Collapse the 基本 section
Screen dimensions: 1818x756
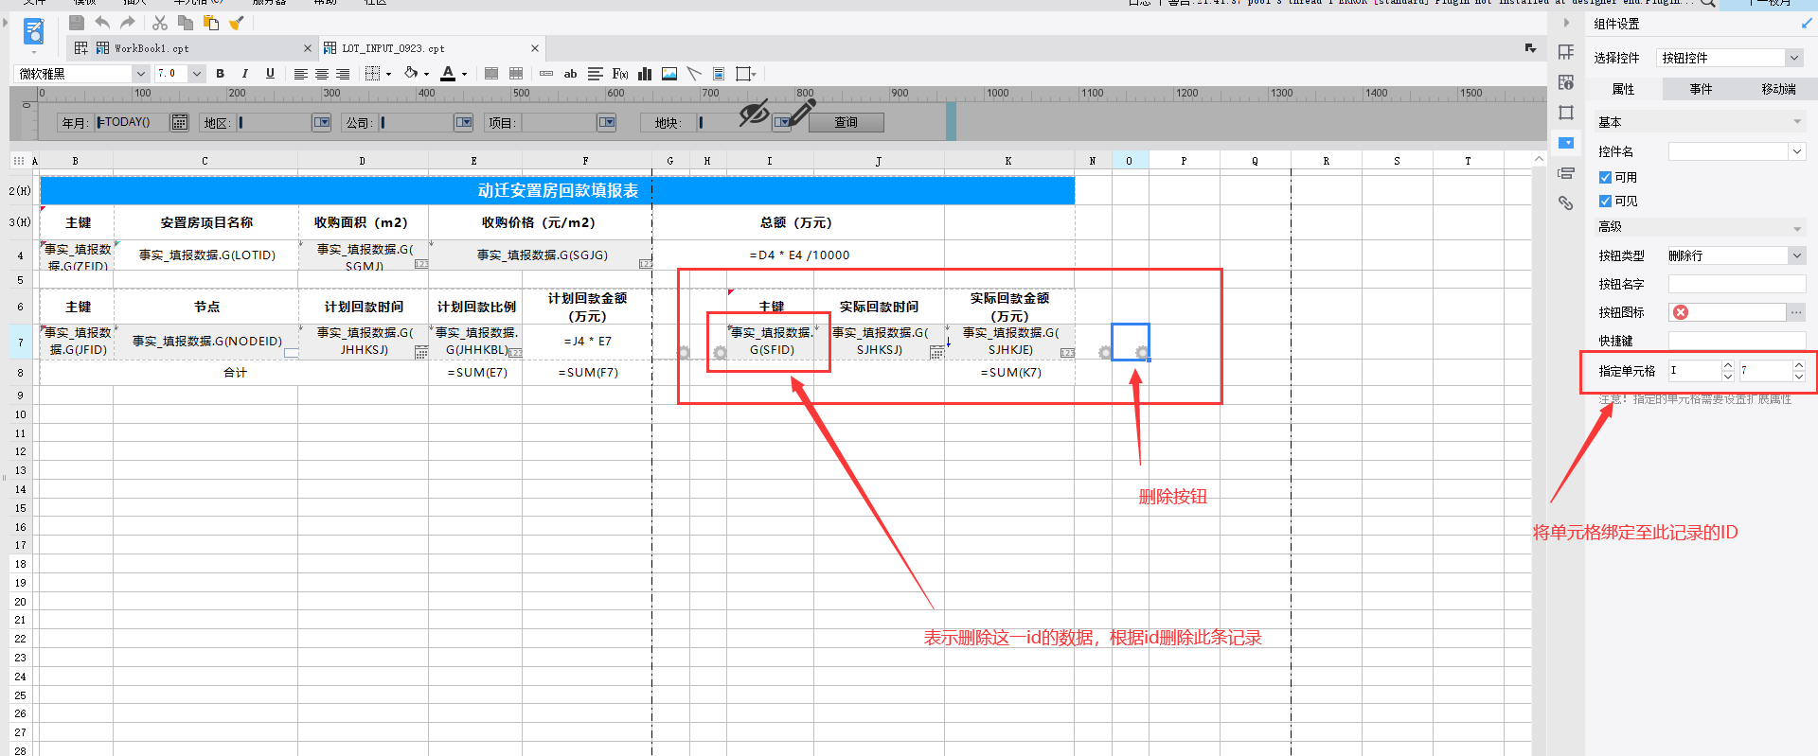click(x=1796, y=122)
